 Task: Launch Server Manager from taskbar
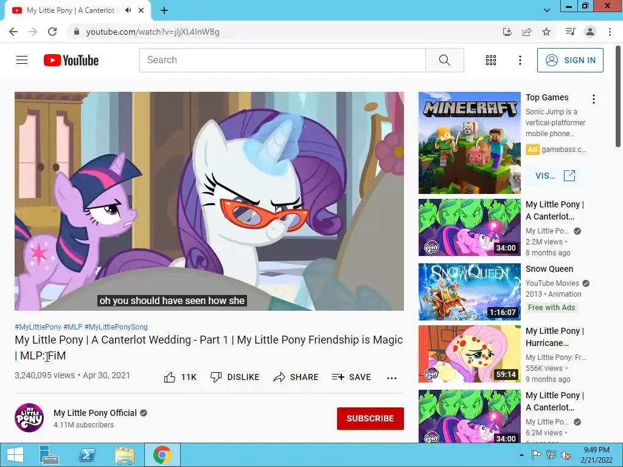point(49,455)
